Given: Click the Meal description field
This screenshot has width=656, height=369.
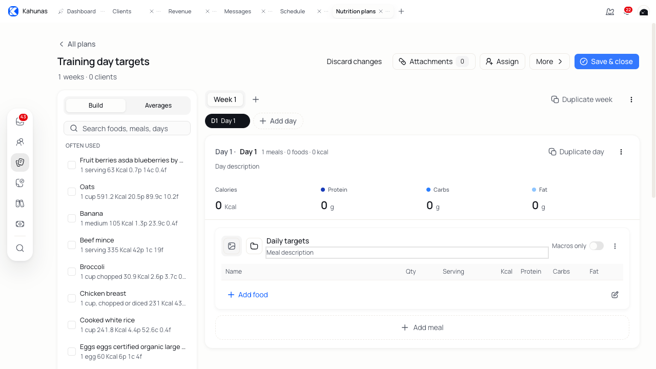Looking at the screenshot, I should click(407, 253).
